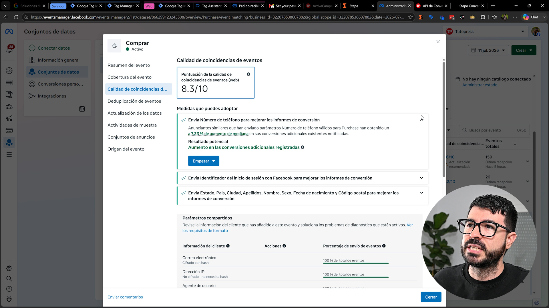Click the search magnifier icon in left sidebar
Viewport: 549px width, 308px height.
tap(9, 279)
